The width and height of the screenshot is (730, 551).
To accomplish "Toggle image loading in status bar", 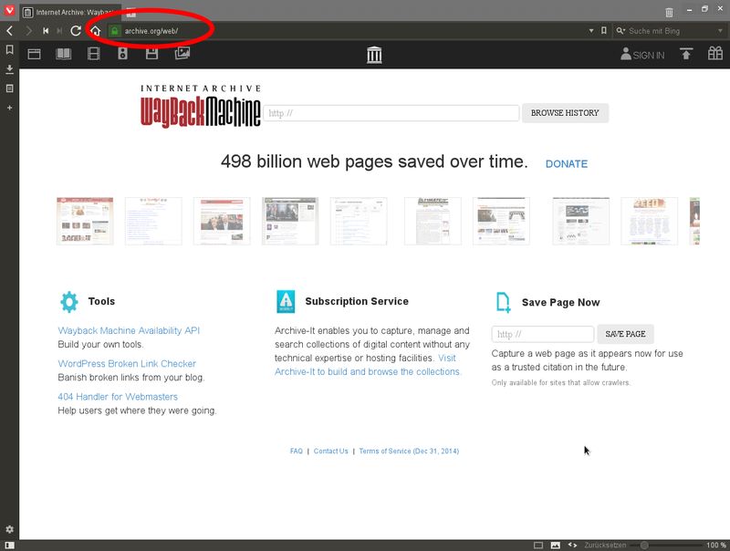I will coord(555,545).
